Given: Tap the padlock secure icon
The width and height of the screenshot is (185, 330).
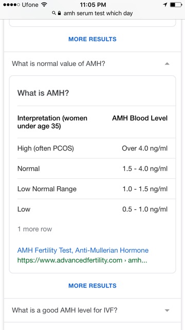Looking at the screenshot, I should tap(60, 13).
